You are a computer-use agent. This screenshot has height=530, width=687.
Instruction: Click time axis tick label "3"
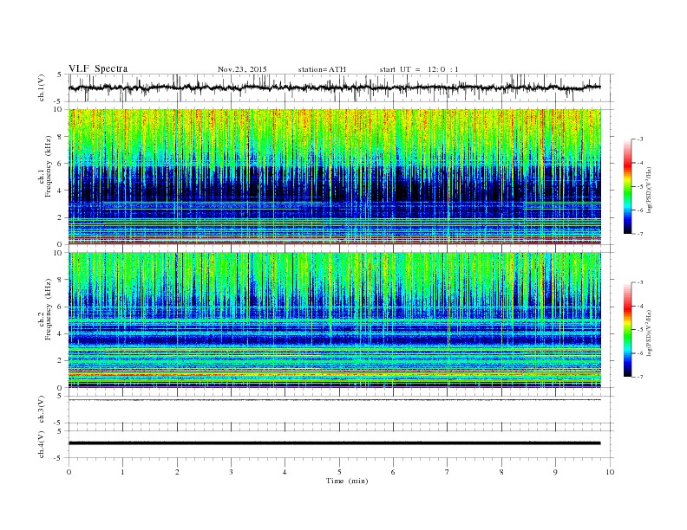click(231, 472)
